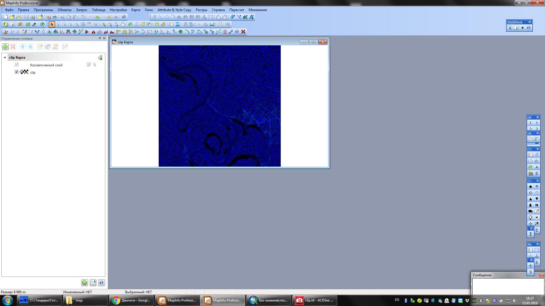Uncheck visibility of the clip layer
Screen dimensions: 545x306
point(16,72)
